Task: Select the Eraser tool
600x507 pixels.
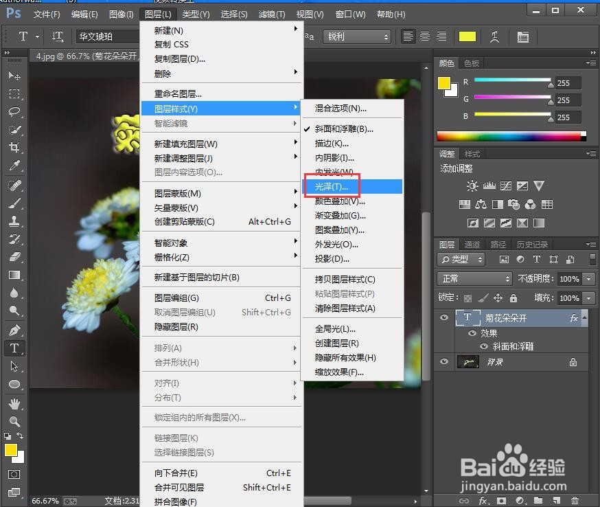Action: tap(14, 256)
